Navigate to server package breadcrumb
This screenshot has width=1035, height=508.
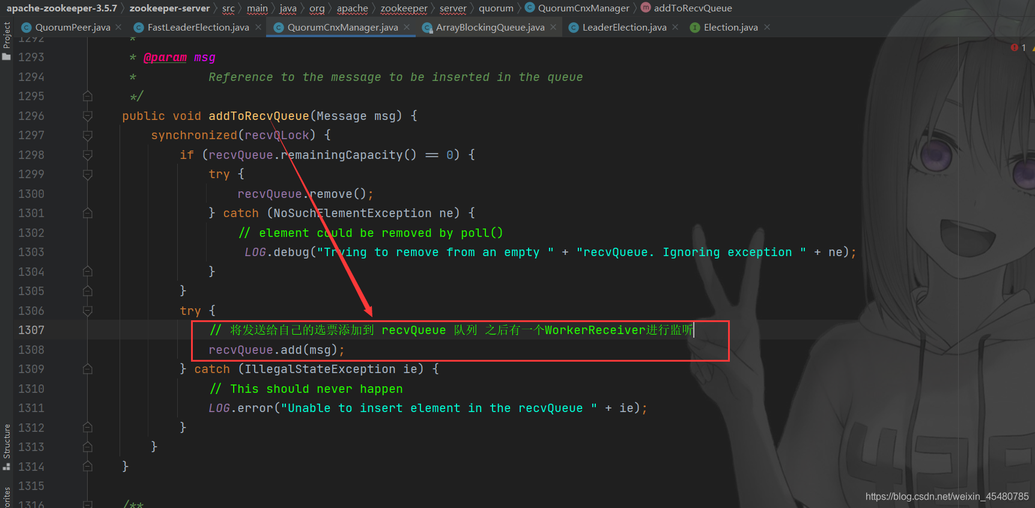click(453, 8)
